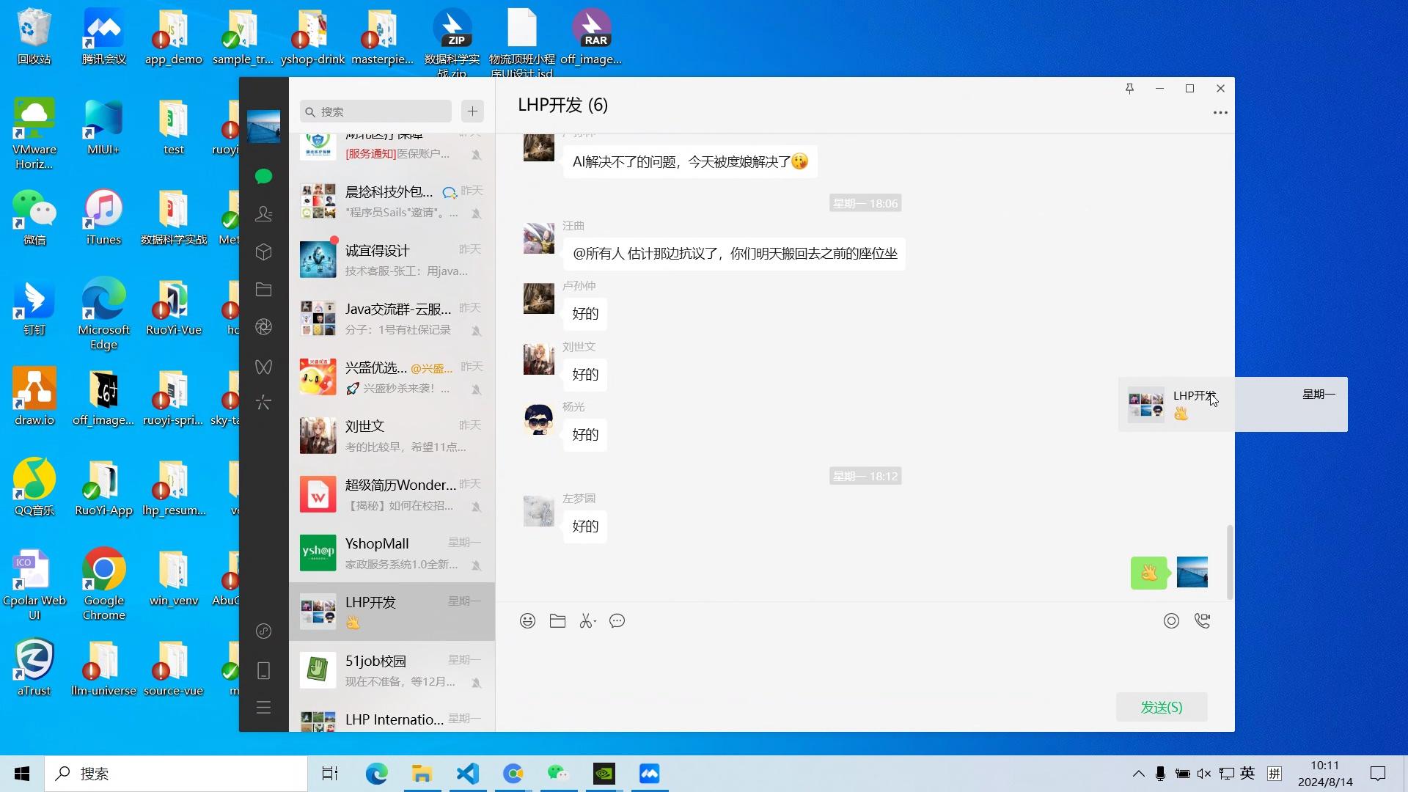Image resolution: width=1408 pixels, height=792 pixels.
Task: Click 杨光's sunglasses avatar
Action: click(538, 419)
